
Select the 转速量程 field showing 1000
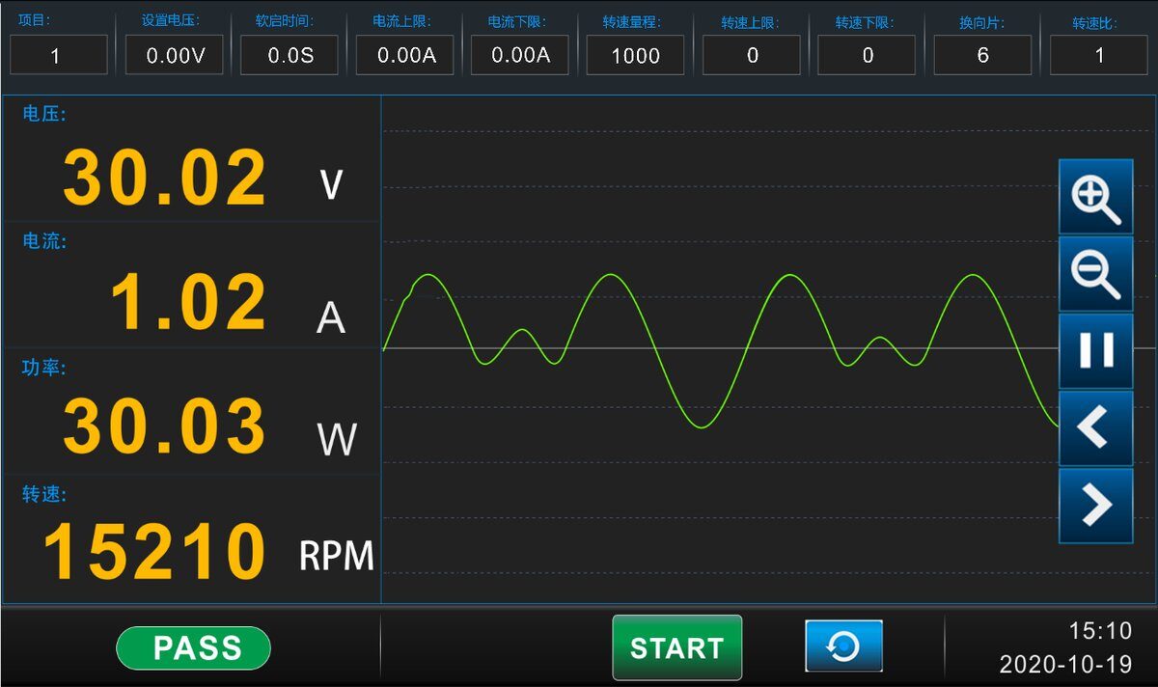click(636, 55)
